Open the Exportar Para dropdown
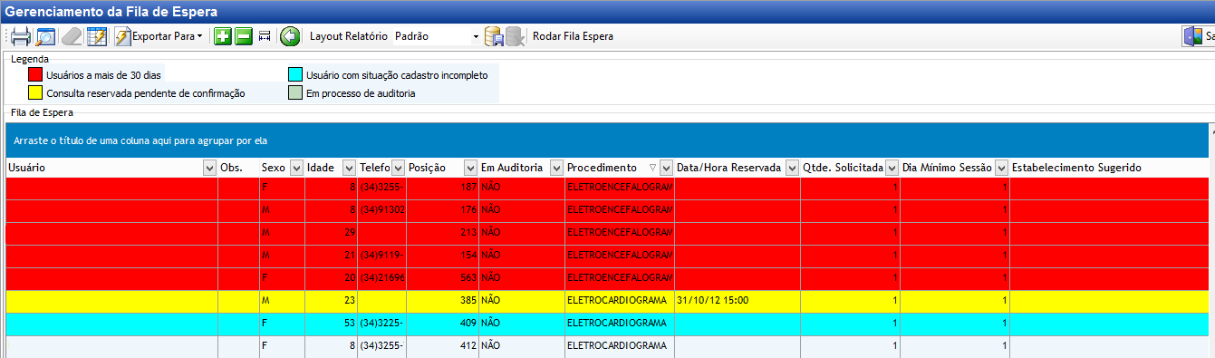1215x358 pixels. [x=159, y=36]
